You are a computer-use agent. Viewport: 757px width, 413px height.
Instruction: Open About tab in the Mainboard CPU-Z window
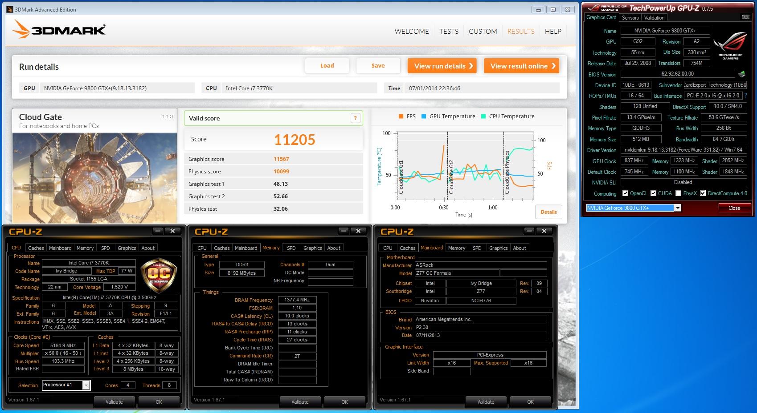[x=520, y=248]
